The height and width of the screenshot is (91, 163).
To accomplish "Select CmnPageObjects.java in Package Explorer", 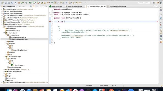I will (x=19, y=37).
